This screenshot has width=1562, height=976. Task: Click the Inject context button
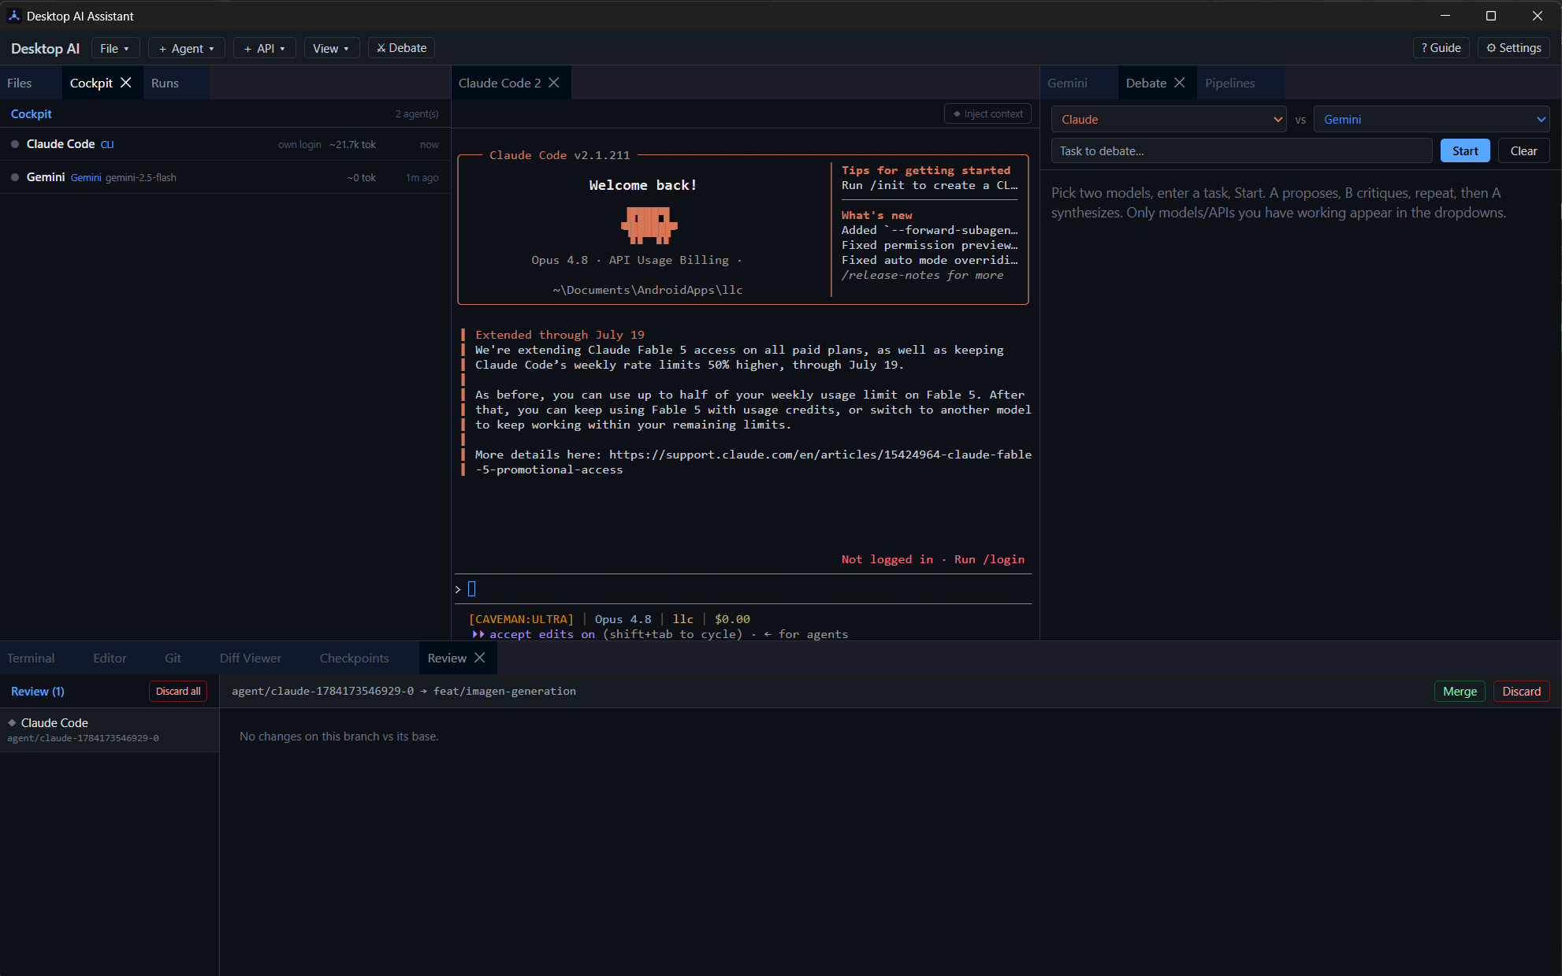click(987, 114)
